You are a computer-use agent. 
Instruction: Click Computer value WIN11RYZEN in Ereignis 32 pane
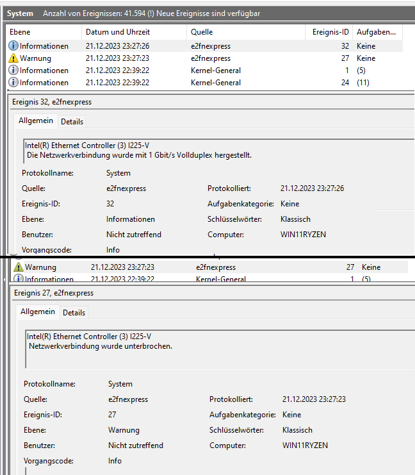[x=303, y=235]
